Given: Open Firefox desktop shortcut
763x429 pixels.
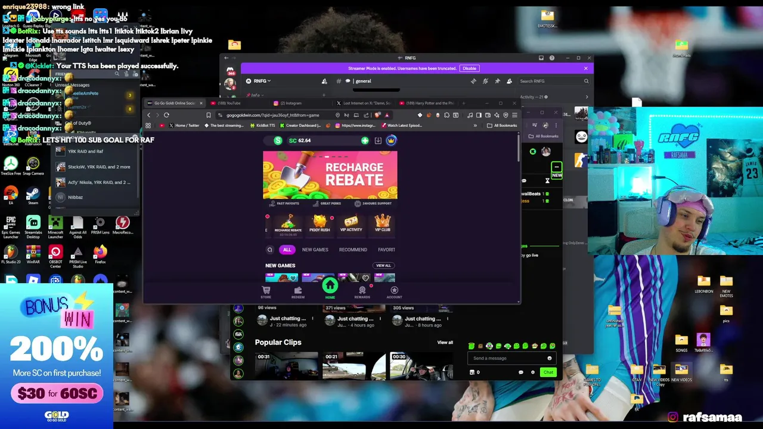Looking at the screenshot, I should (100, 255).
